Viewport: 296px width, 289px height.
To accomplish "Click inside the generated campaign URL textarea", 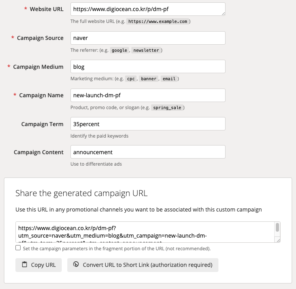I will click(x=145, y=232).
